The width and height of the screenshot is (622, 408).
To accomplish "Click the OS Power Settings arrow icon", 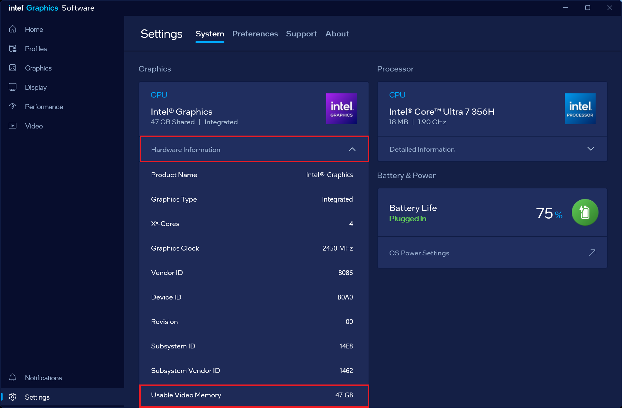I will (x=592, y=253).
